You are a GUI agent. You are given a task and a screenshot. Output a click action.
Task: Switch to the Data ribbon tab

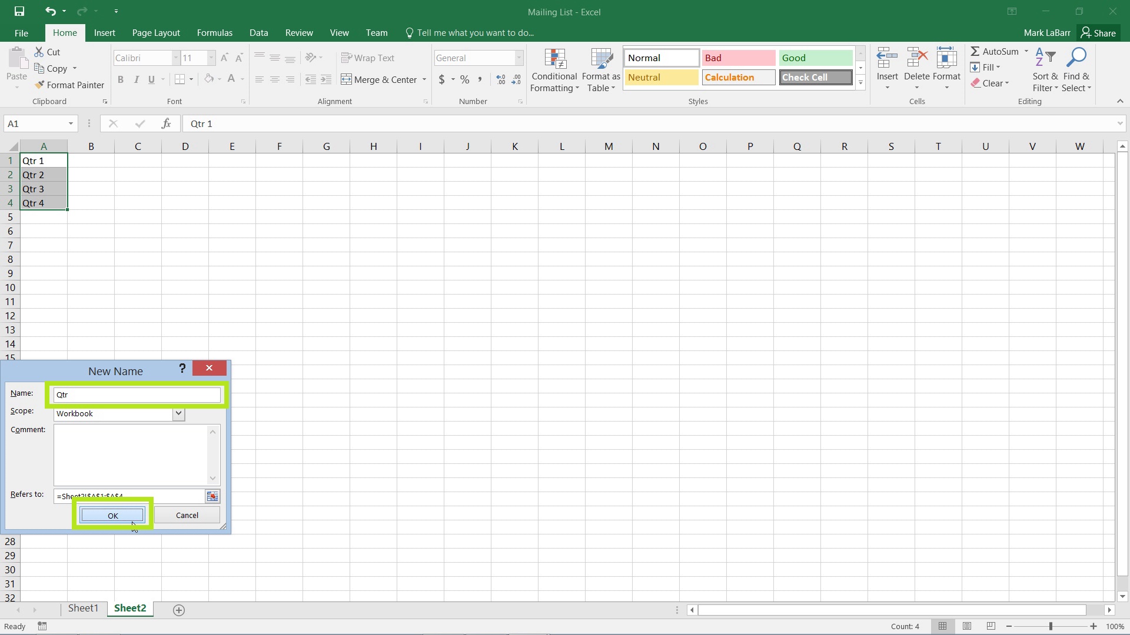tap(258, 32)
